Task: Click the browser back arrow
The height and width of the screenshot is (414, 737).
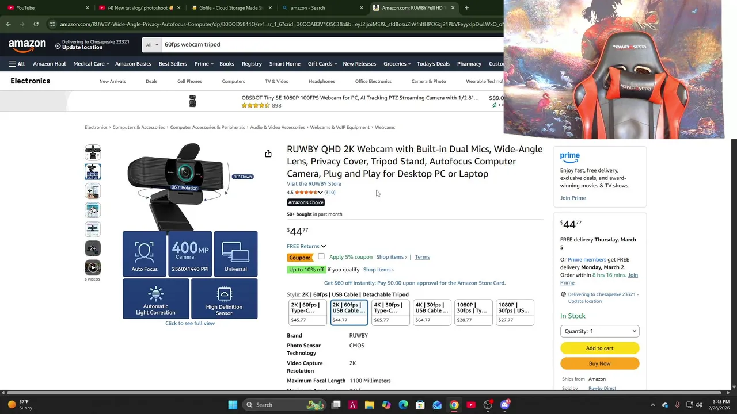Action: (x=8, y=24)
